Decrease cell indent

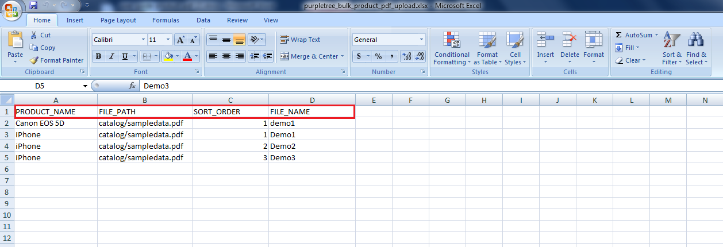[255, 56]
